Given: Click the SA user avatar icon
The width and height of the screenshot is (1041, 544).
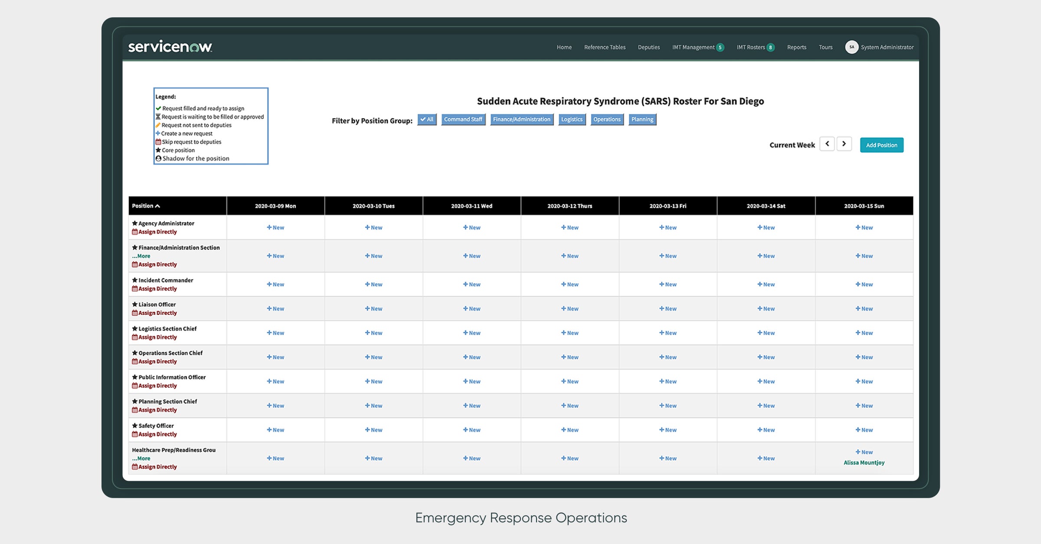Looking at the screenshot, I should 851,47.
